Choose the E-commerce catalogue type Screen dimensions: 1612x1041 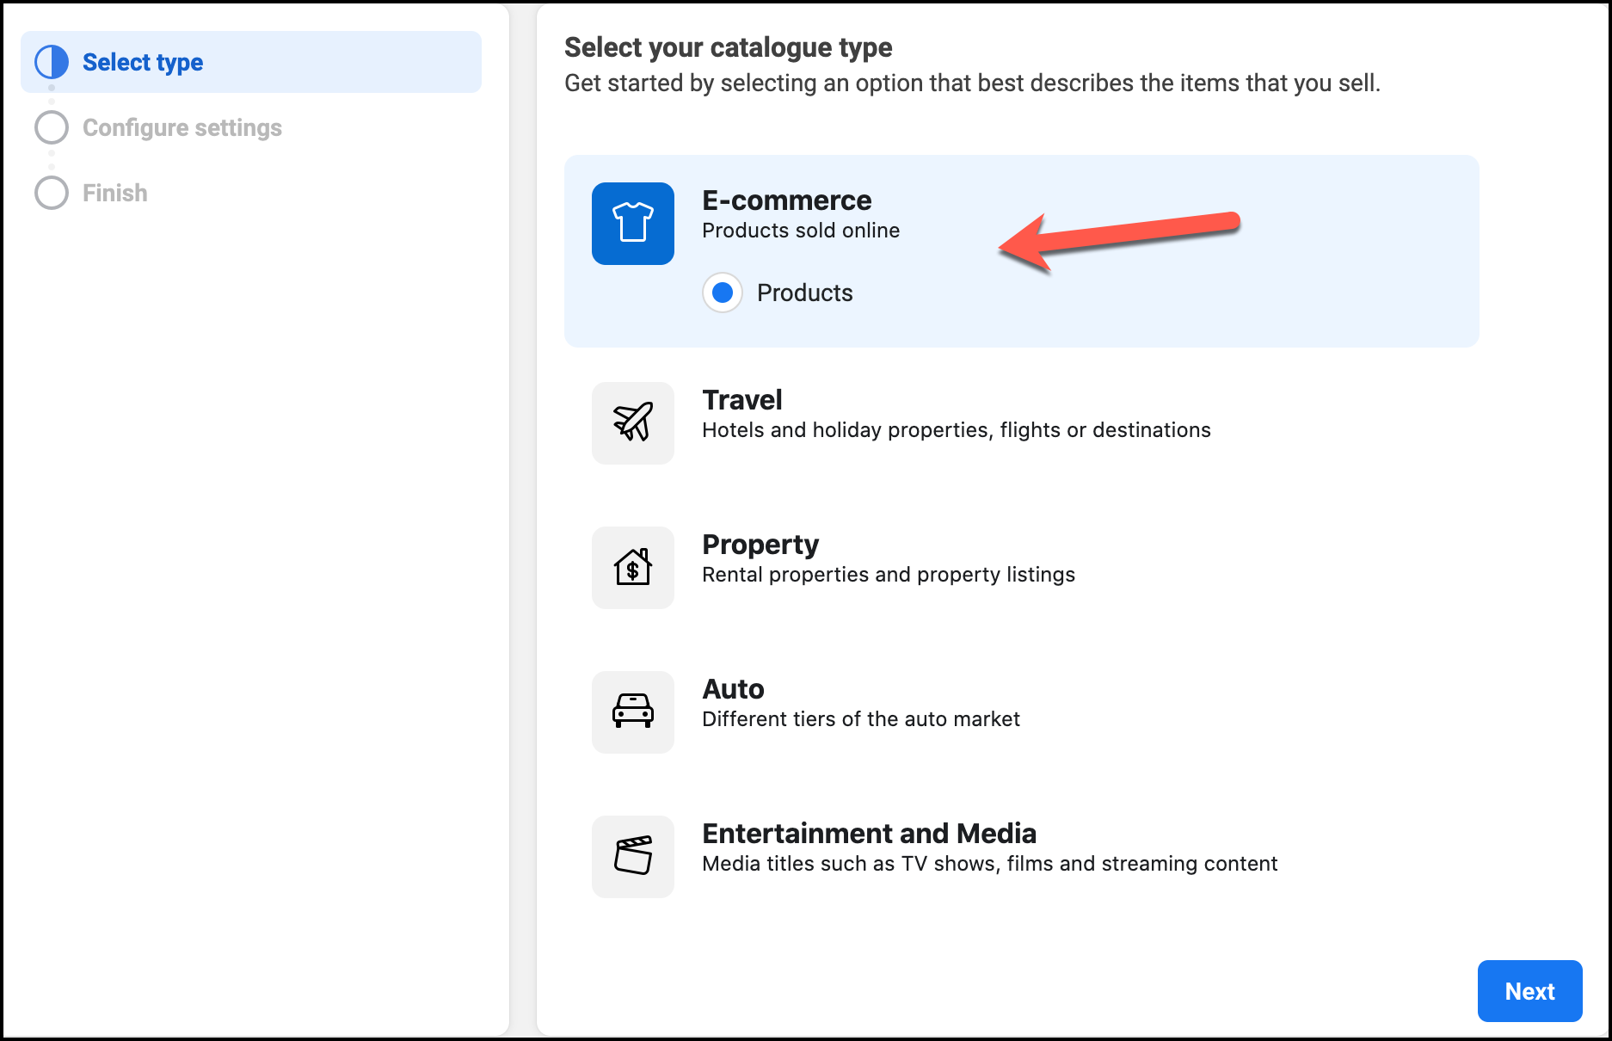click(1022, 251)
